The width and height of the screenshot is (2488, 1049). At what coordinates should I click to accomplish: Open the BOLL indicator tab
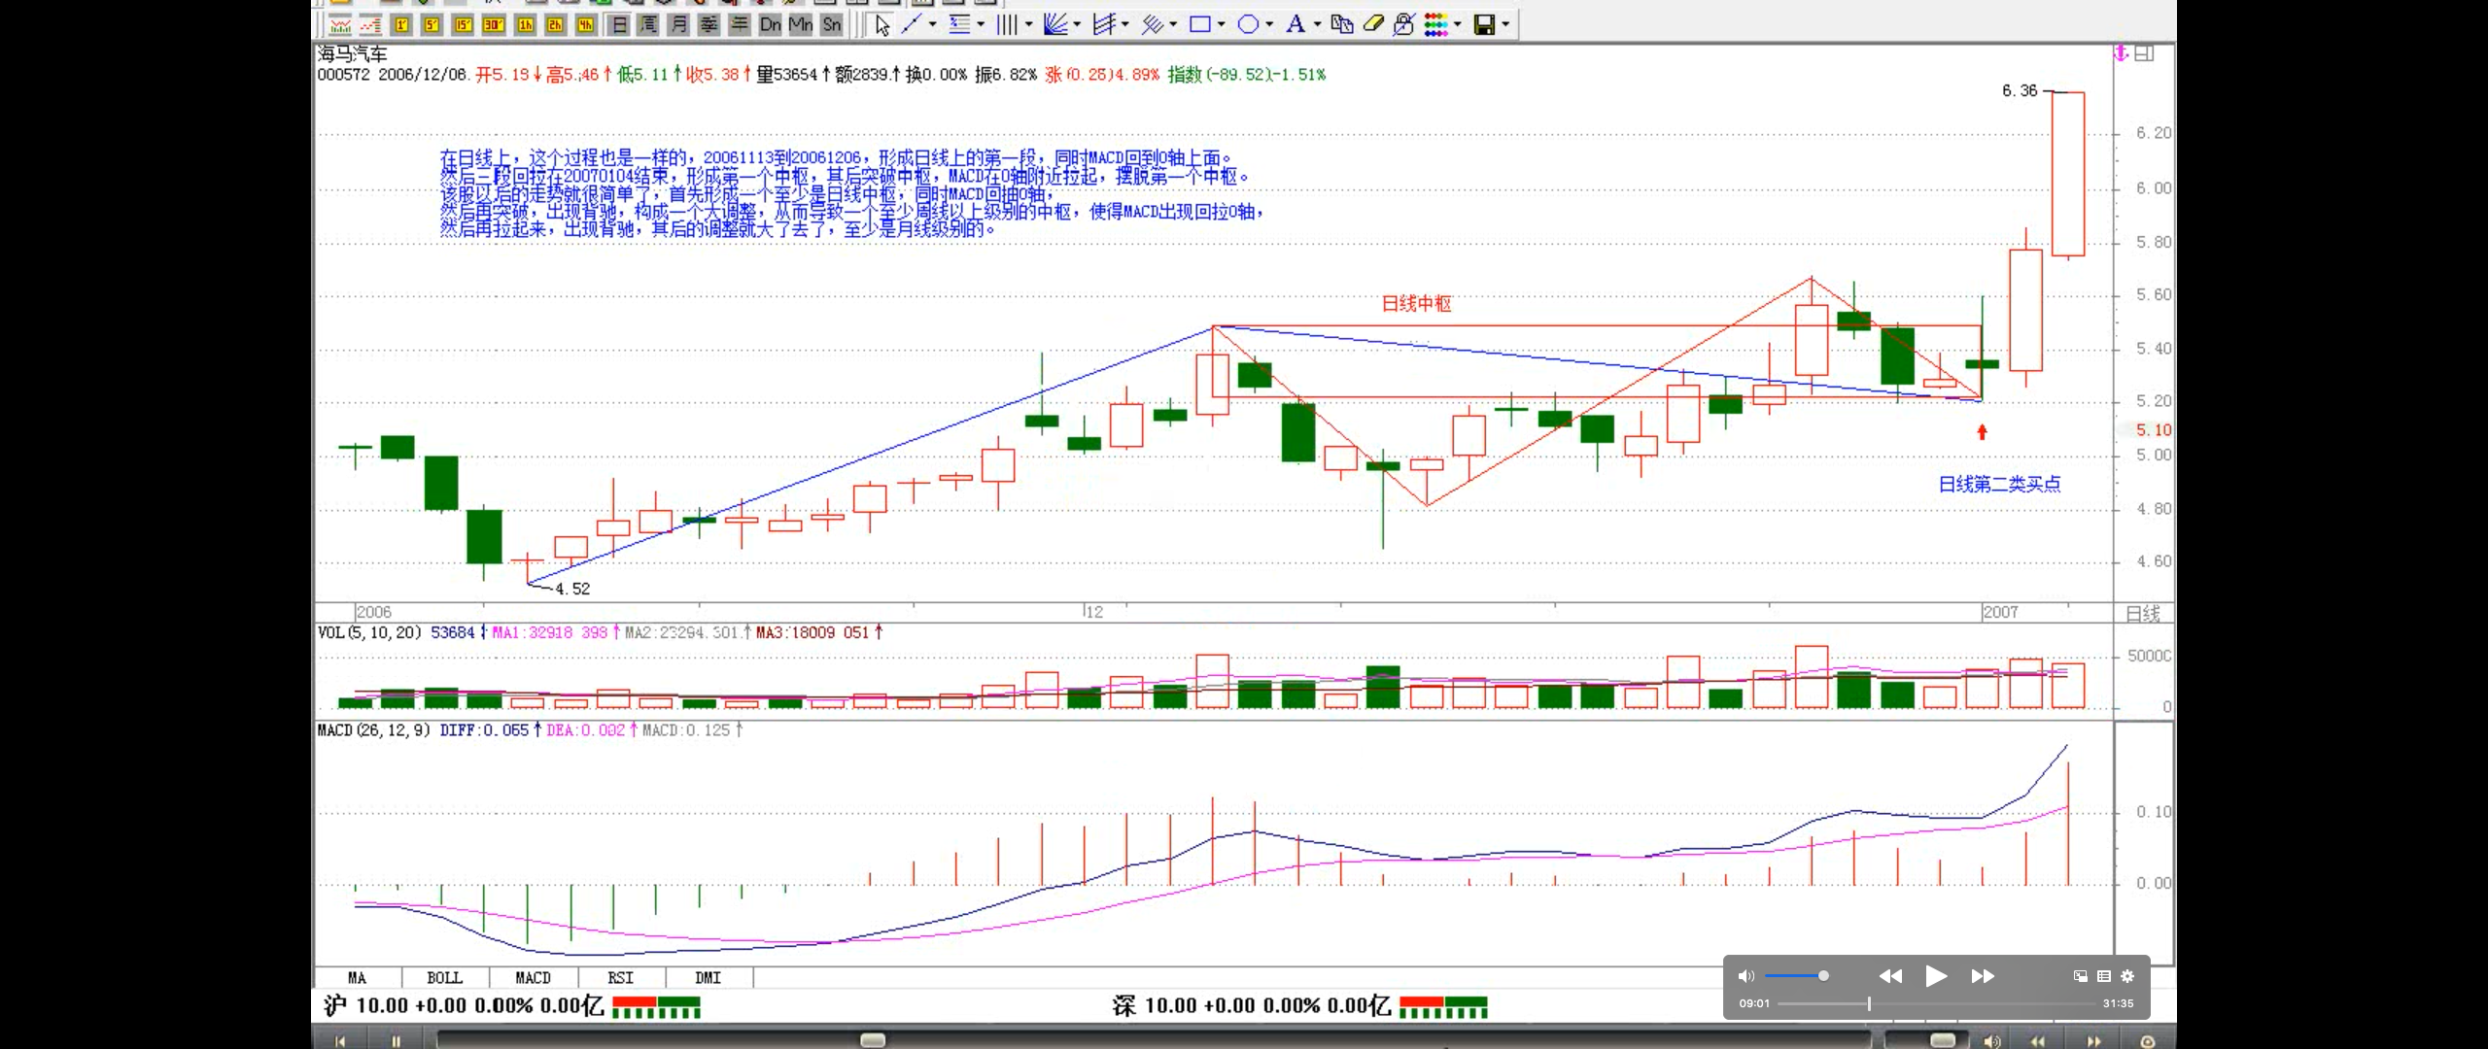click(x=444, y=978)
